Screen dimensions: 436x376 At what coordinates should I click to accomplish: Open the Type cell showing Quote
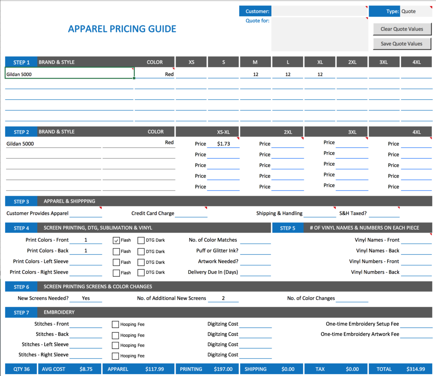pos(416,11)
